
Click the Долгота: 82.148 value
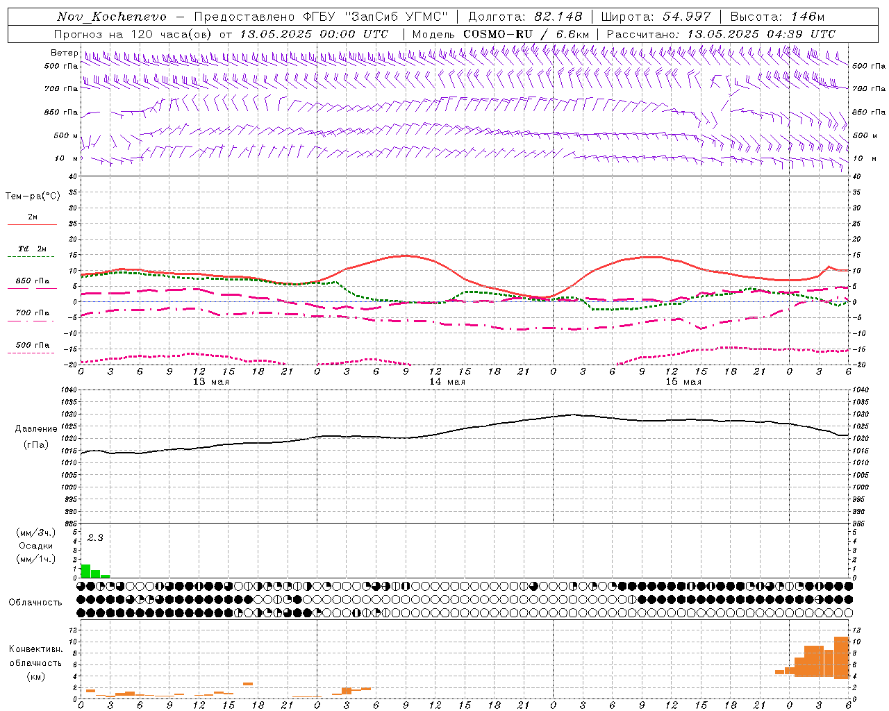click(526, 17)
